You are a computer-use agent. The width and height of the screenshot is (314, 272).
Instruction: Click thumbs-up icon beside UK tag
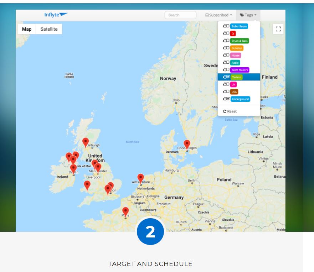point(225,84)
